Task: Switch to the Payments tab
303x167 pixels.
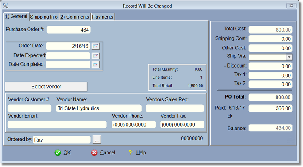Action: coord(103,17)
